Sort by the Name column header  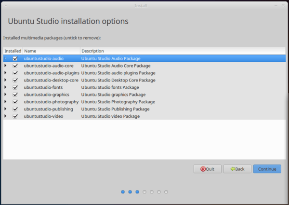click(52, 51)
